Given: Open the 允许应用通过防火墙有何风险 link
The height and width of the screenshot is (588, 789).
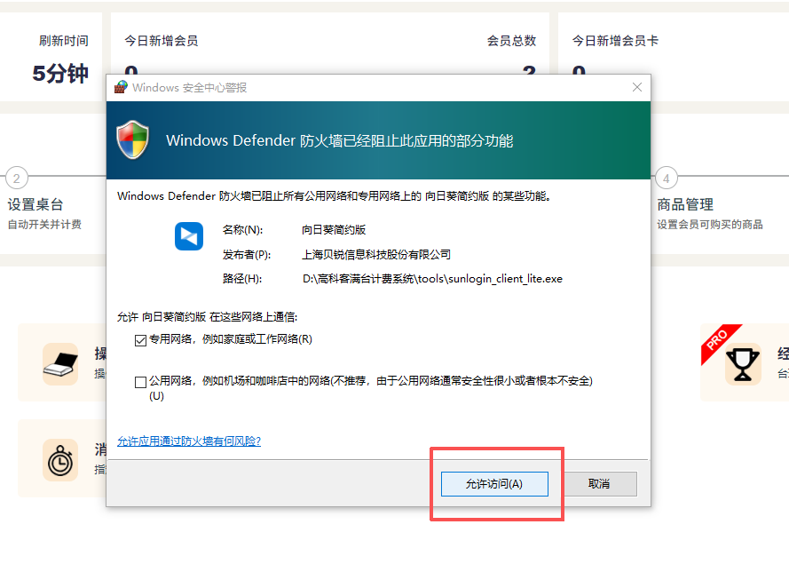Looking at the screenshot, I should click(x=189, y=441).
